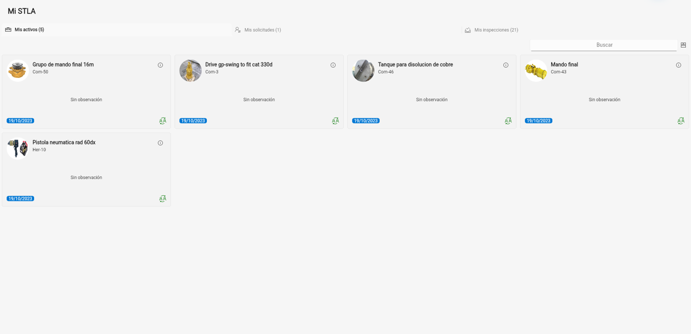This screenshot has width=691, height=334.
Task: Open the yellow Mando final thumbnail
Action: [x=536, y=70]
